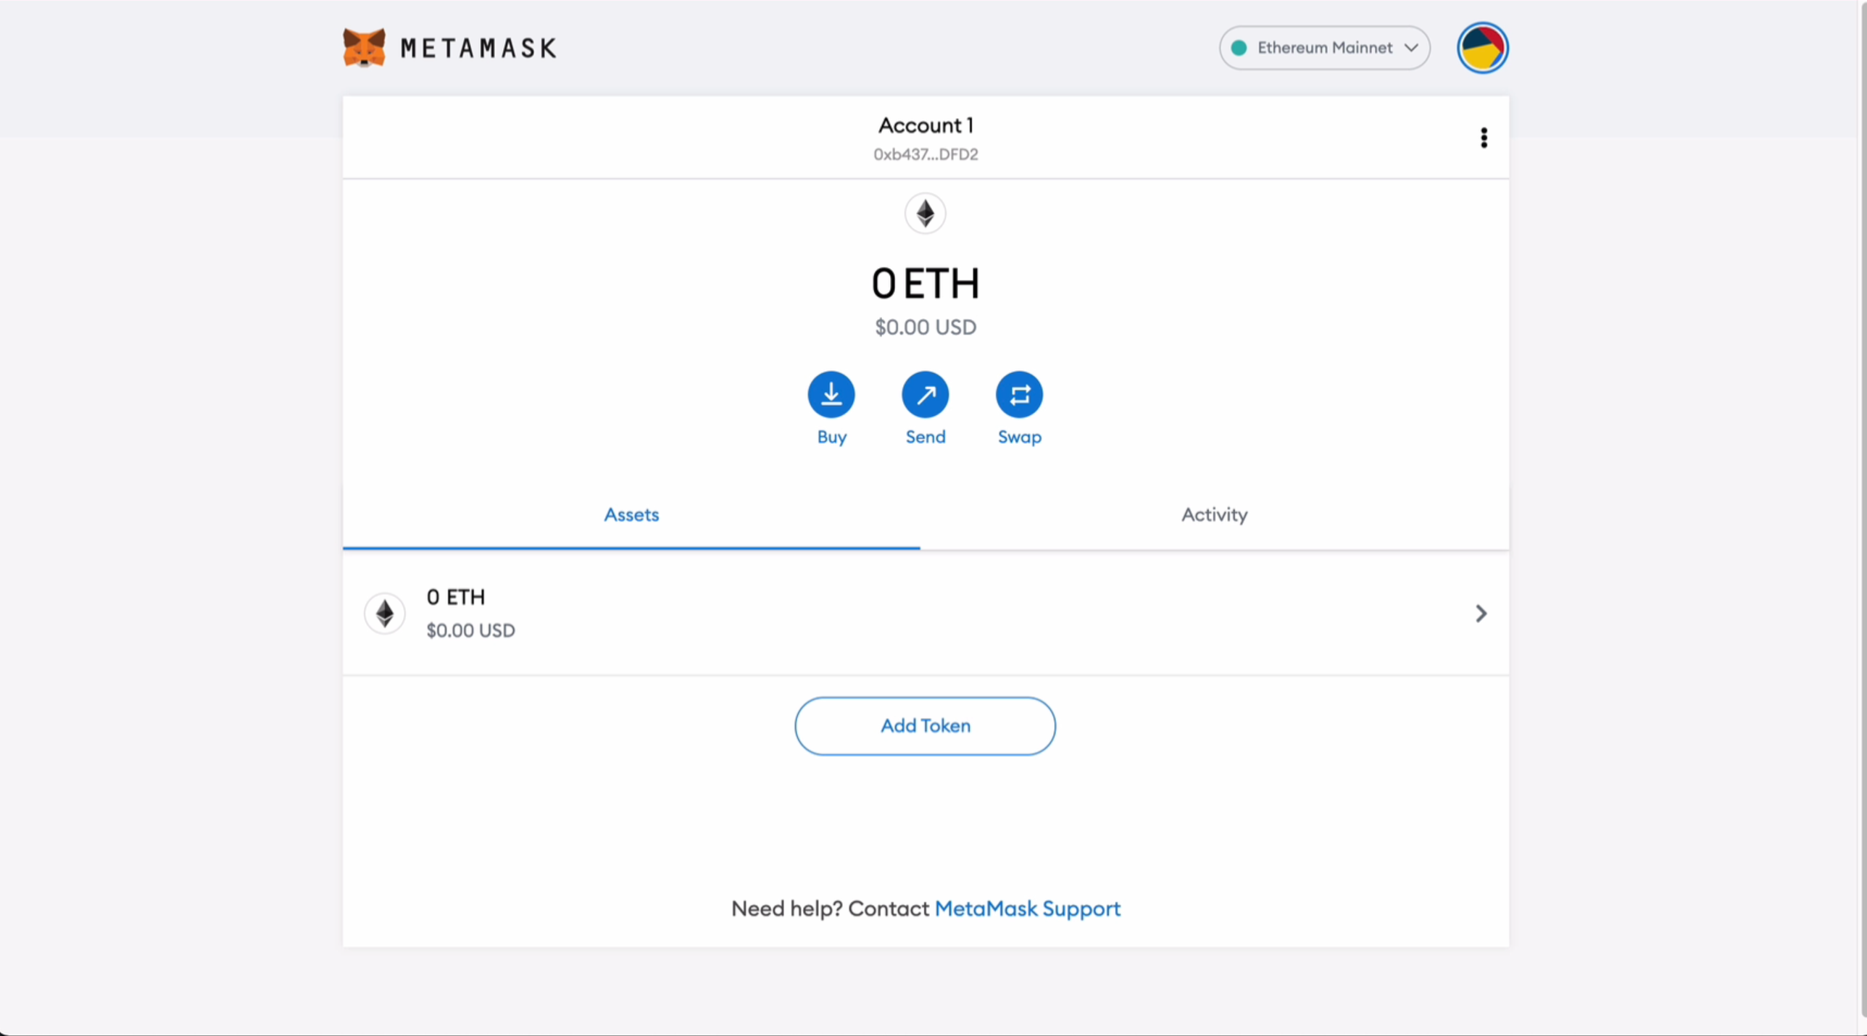Open the account avatar menu
The height and width of the screenshot is (1036, 1867).
[x=1482, y=48]
